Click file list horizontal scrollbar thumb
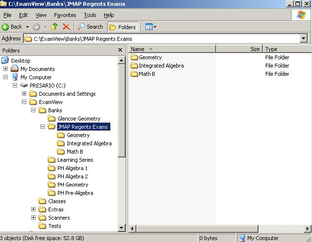Image resolution: width=312 pixels, height=242 pixels. coord(197,229)
